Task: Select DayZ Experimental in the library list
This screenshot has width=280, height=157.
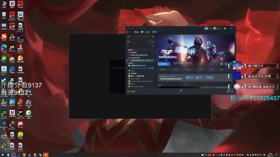Action: click(x=136, y=87)
